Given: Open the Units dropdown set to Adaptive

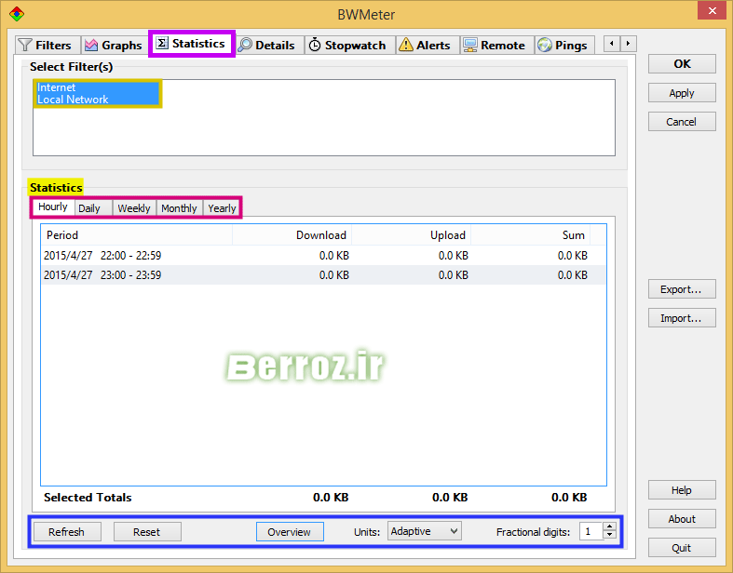Looking at the screenshot, I should [425, 531].
